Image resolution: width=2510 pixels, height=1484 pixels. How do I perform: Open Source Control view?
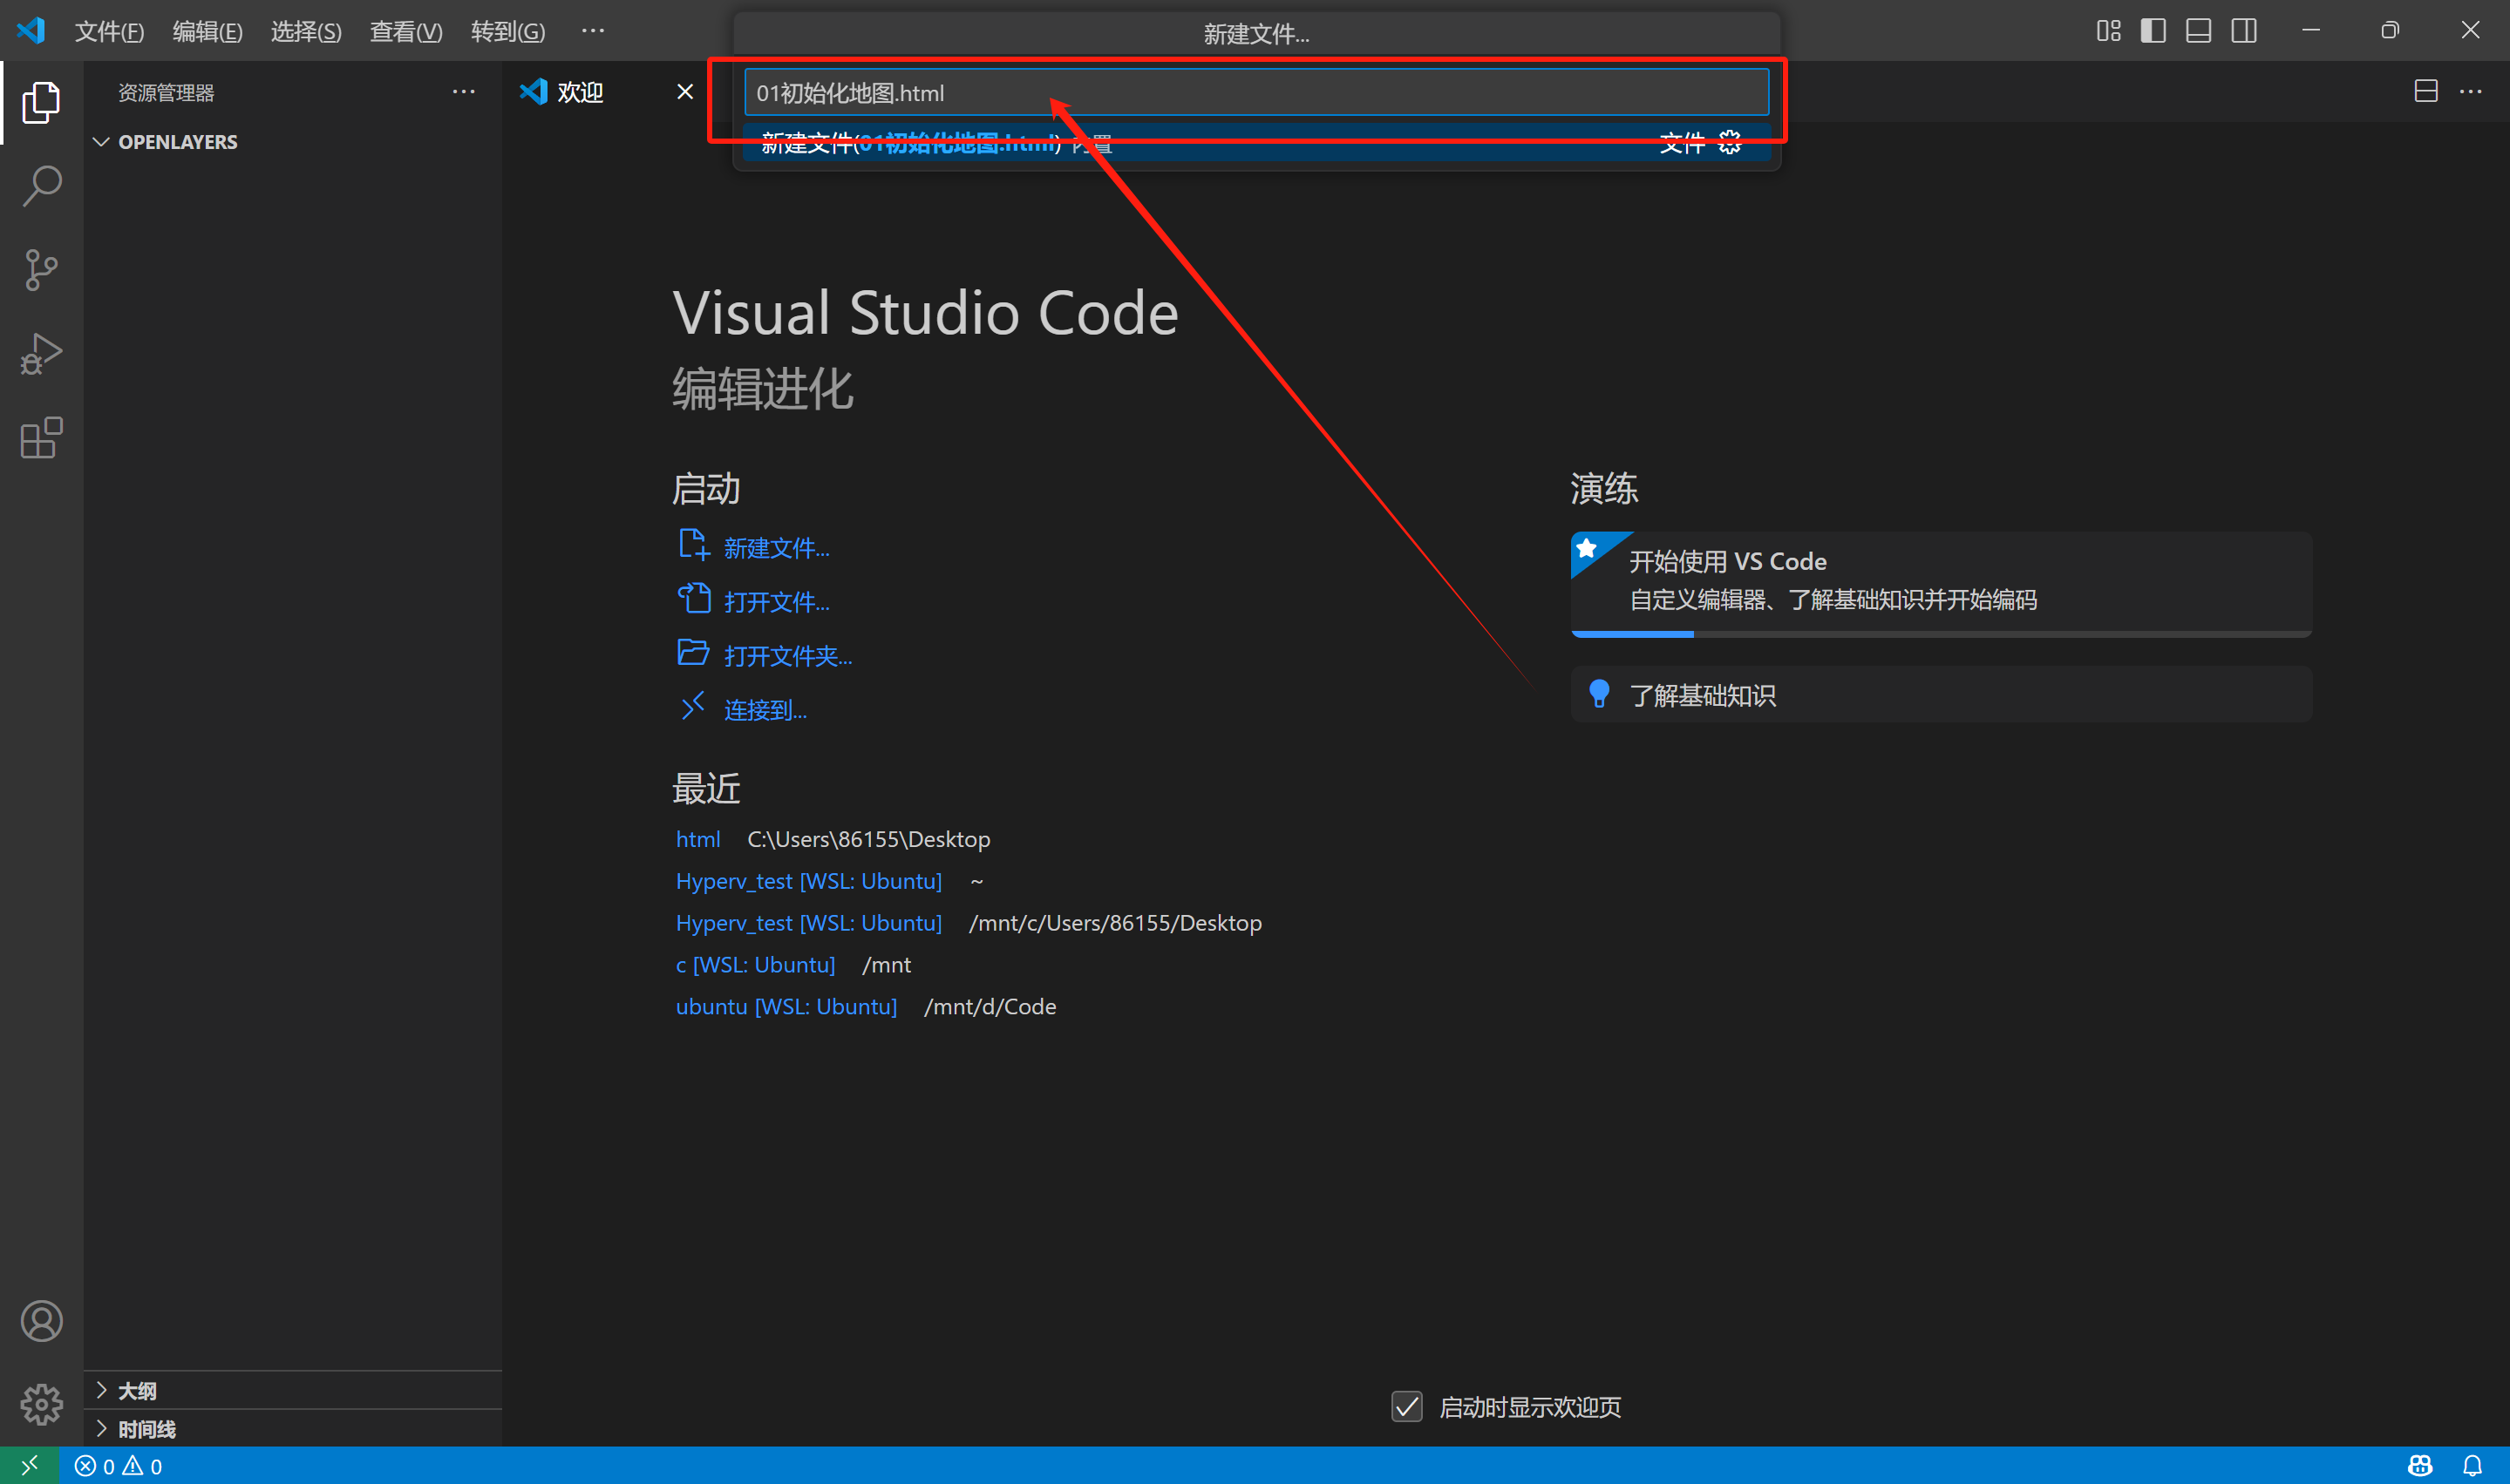[41, 270]
